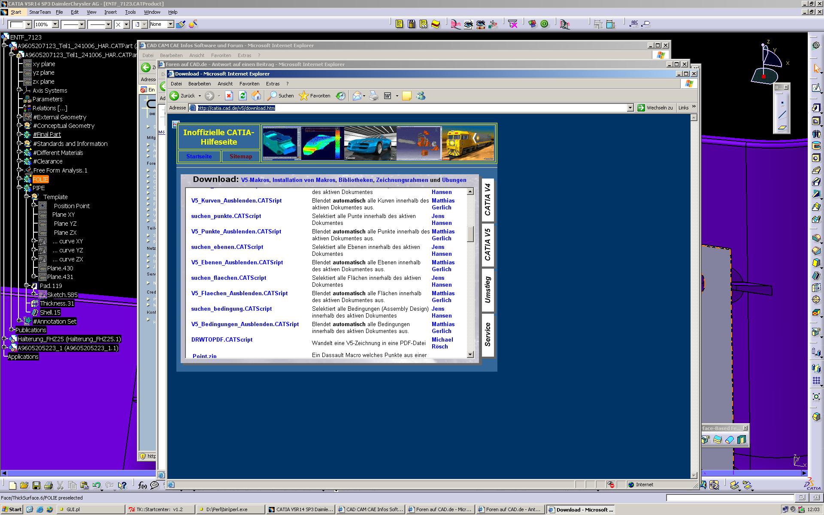Save the CATIA document with the floppy disk icon

[x=36, y=485]
